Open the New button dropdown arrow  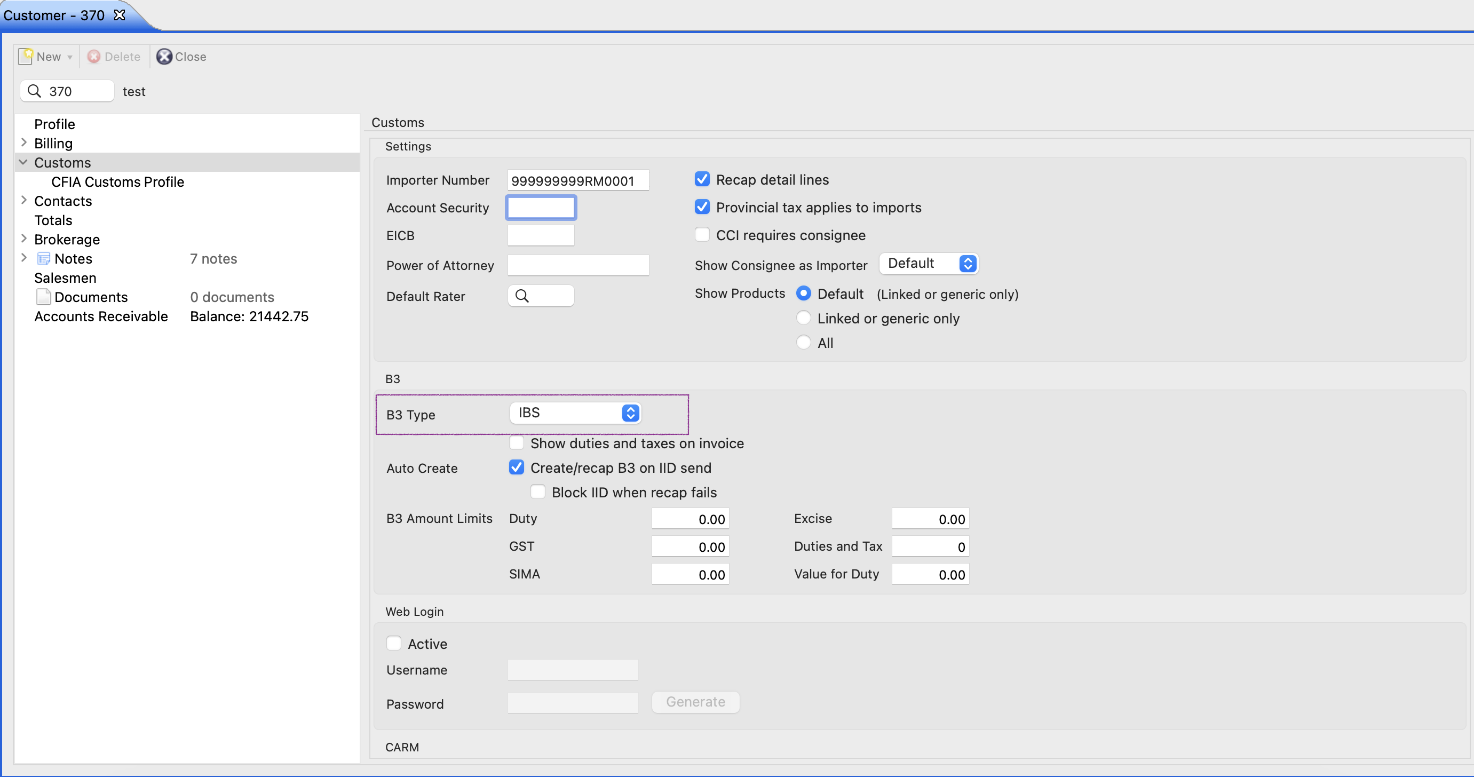click(x=70, y=57)
